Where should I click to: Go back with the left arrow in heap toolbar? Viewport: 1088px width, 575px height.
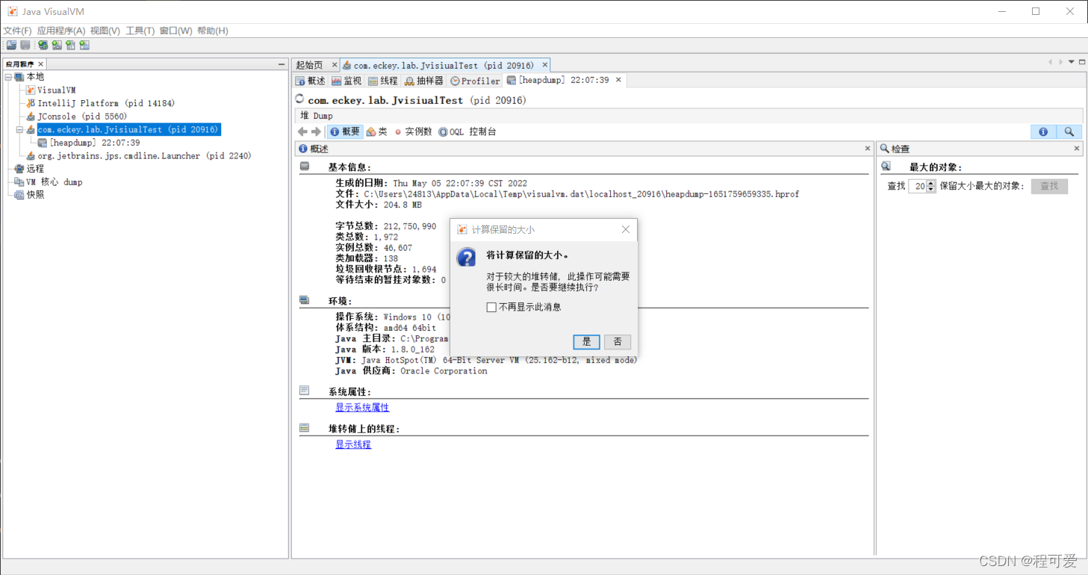click(x=302, y=131)
